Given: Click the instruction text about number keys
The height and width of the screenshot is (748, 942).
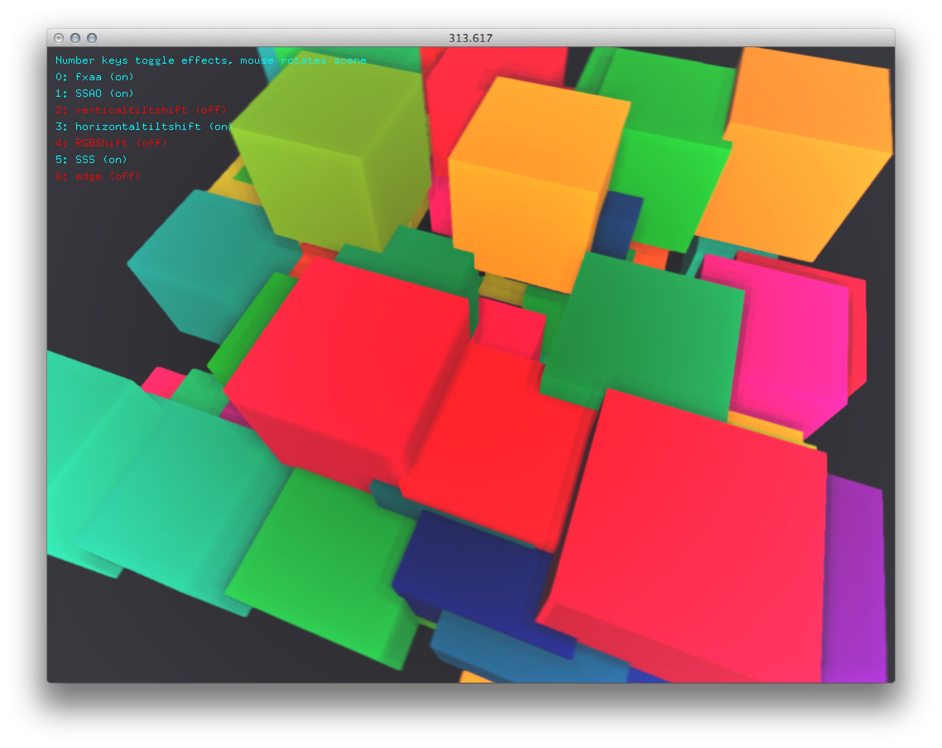Looking at the screenshot, I should coord(211,60).
